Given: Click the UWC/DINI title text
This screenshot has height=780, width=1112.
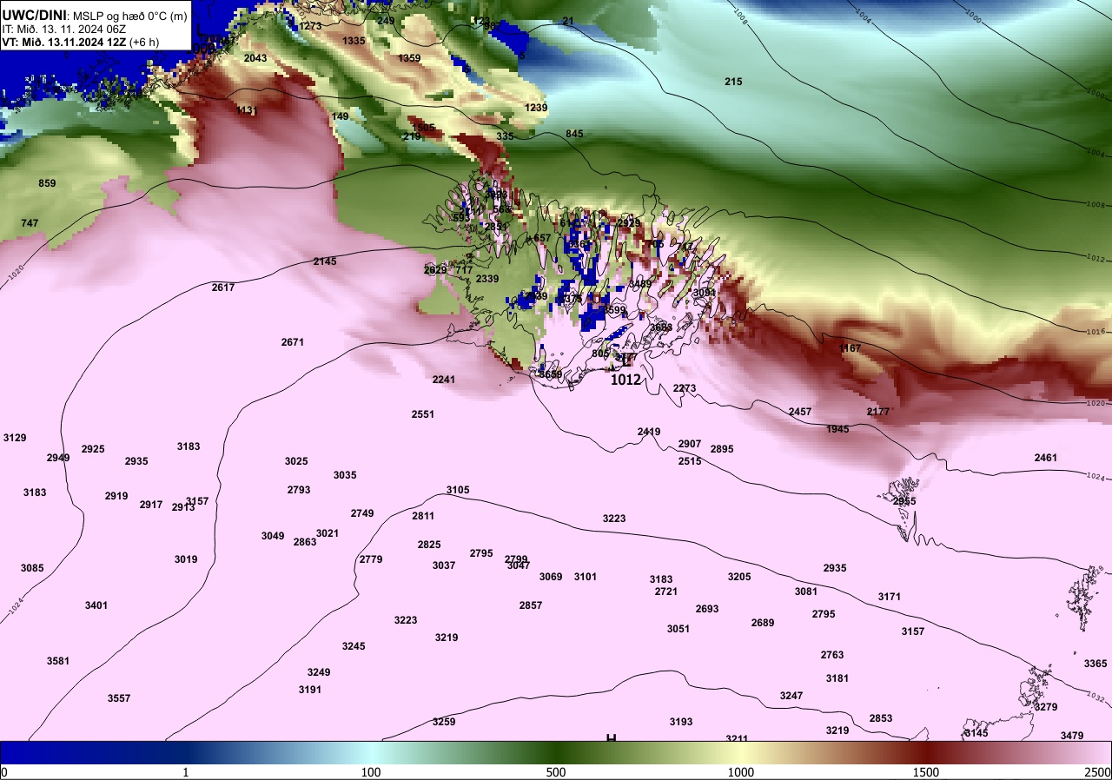Looking at the screenshot, I should tap(35, 15).
